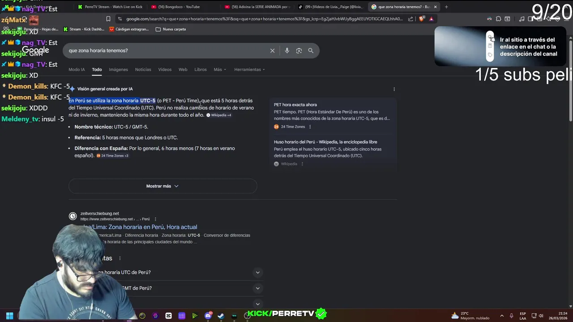Screen dimensions: 573x322
Task: Expand AI overview with Mostrar más
Action: [162, 186]
